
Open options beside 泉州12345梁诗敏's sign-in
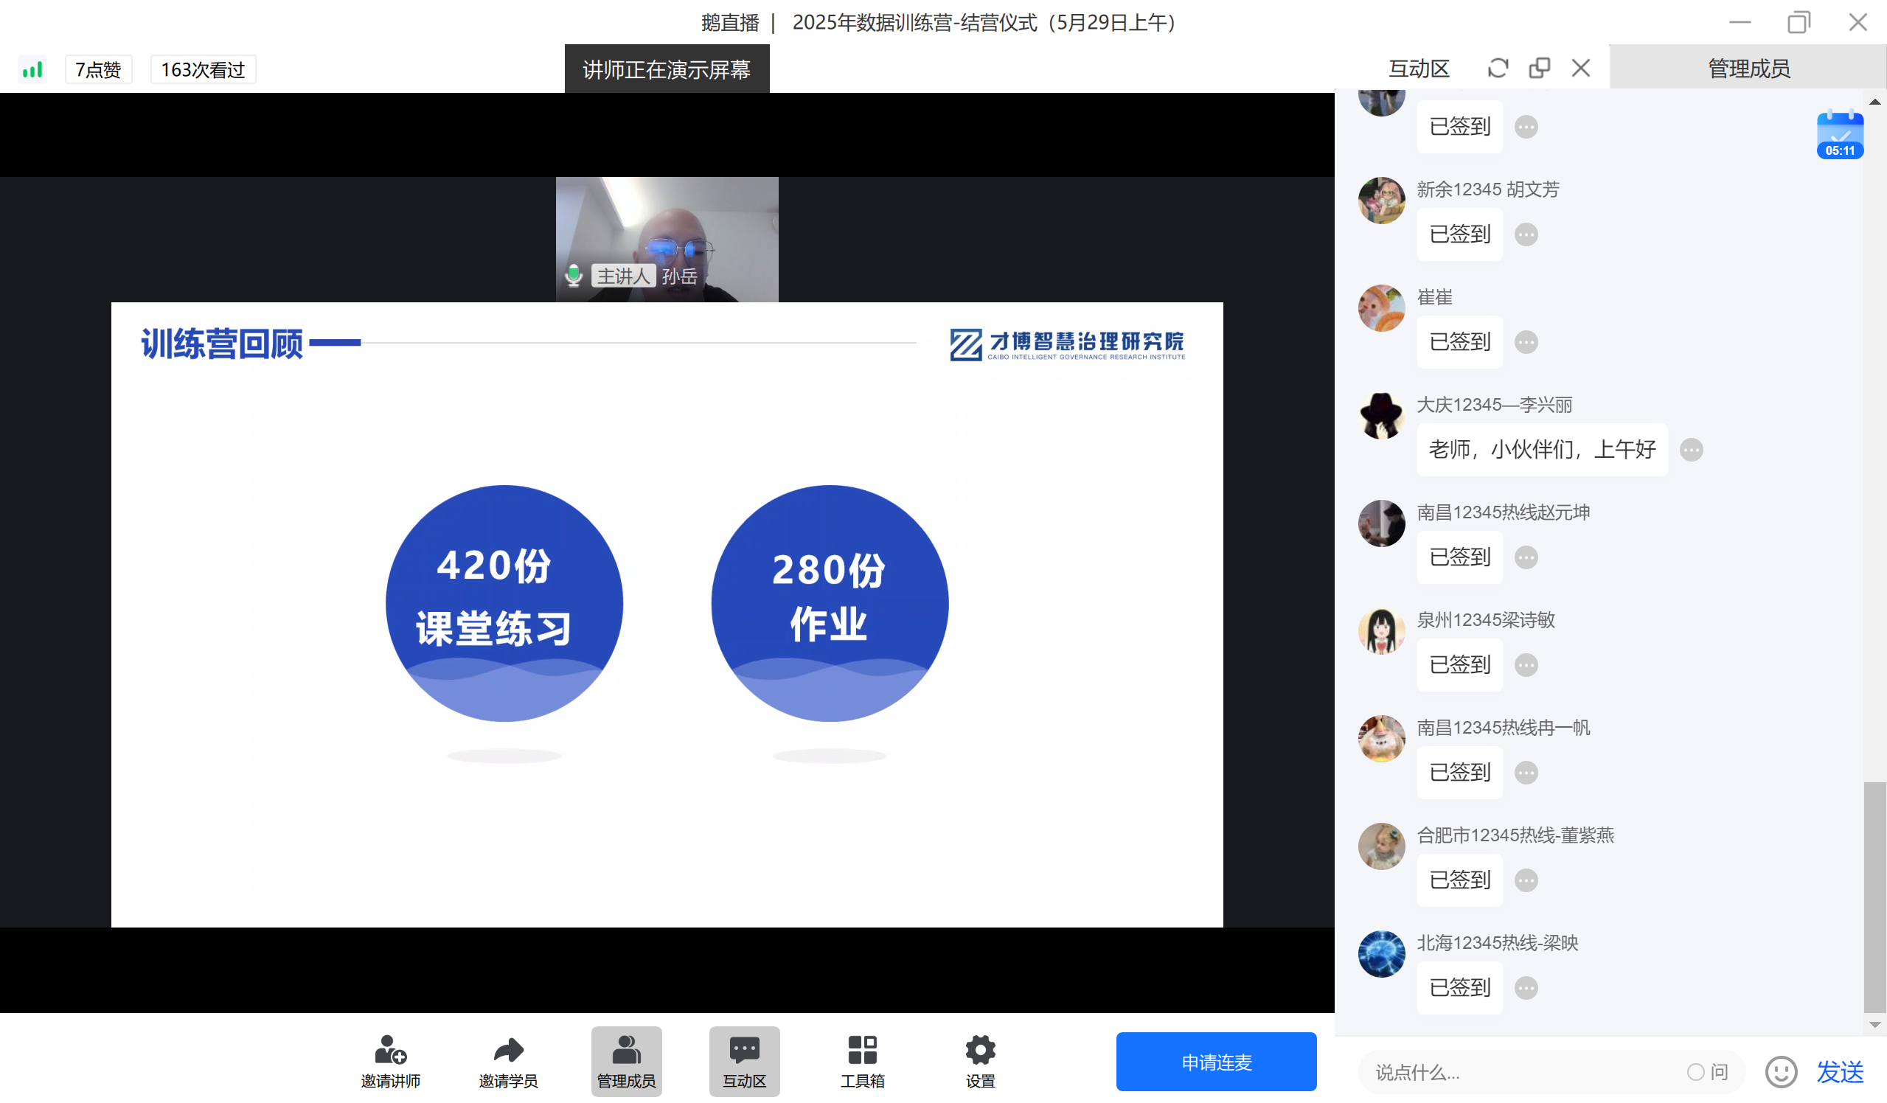(x=1526, y=664)
